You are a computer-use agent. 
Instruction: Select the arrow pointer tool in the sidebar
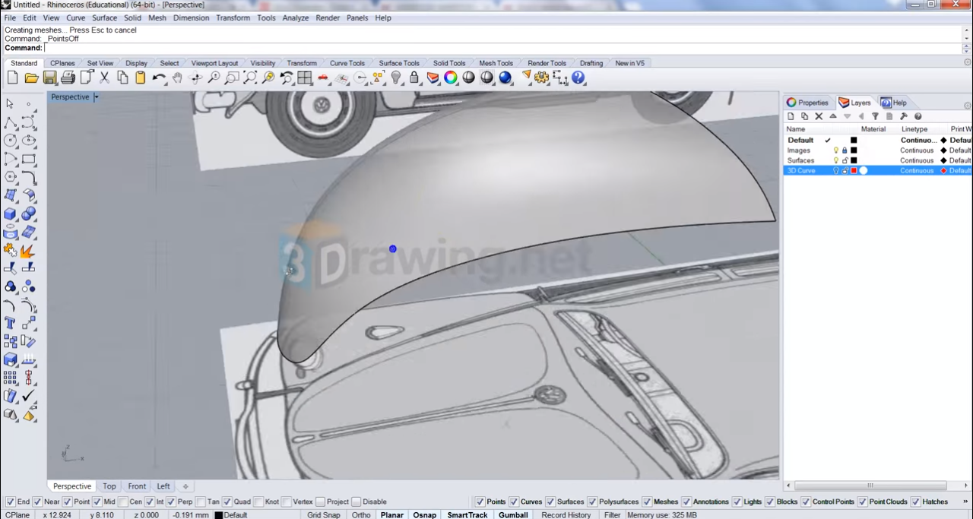click(x=10, y=103)
